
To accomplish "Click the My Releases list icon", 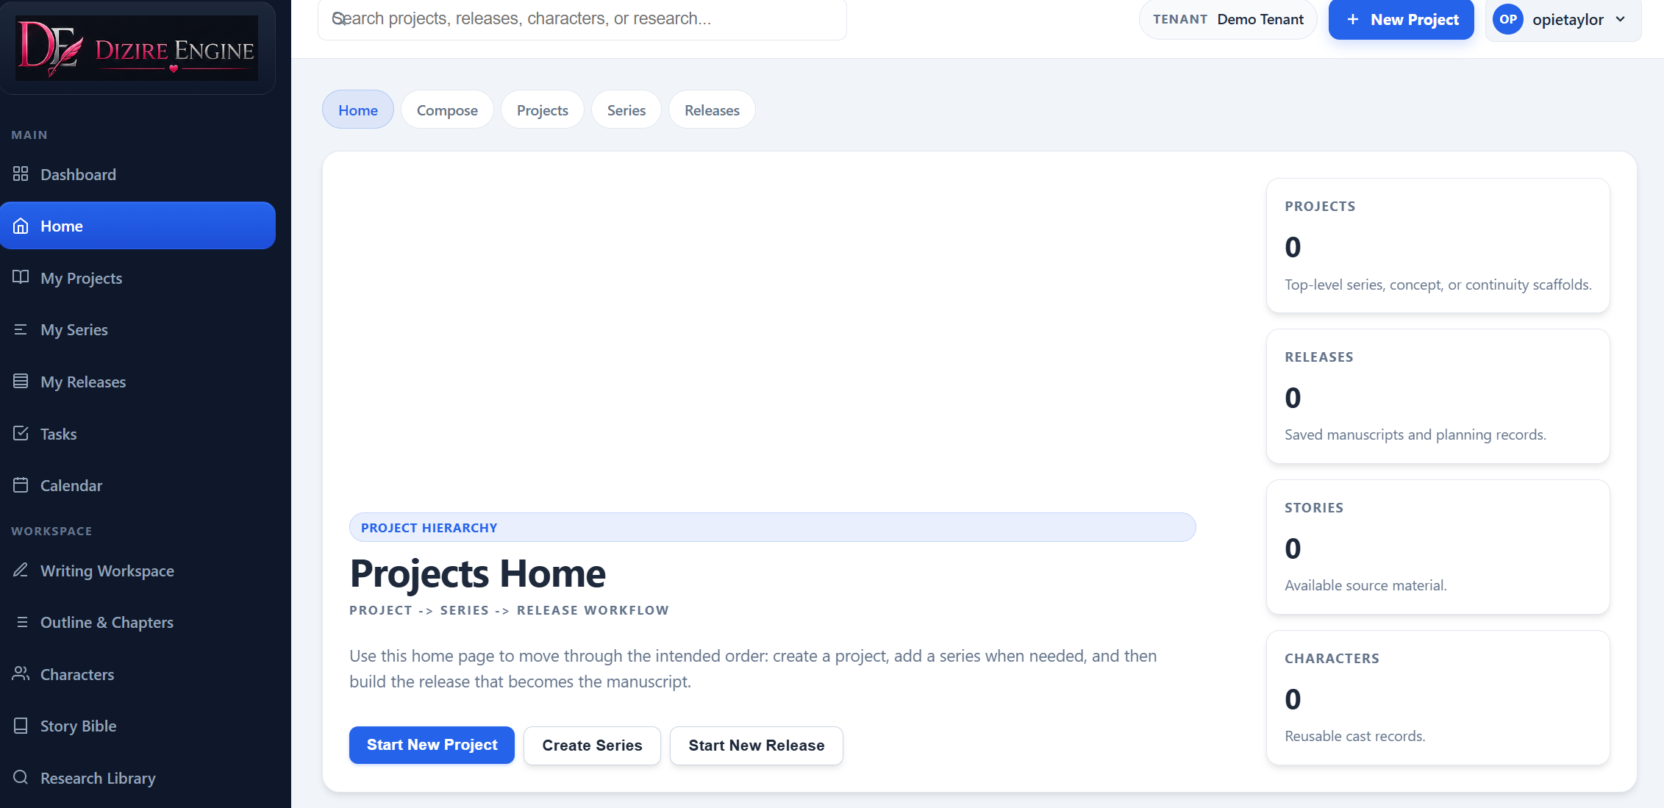I will pos(21,381).
